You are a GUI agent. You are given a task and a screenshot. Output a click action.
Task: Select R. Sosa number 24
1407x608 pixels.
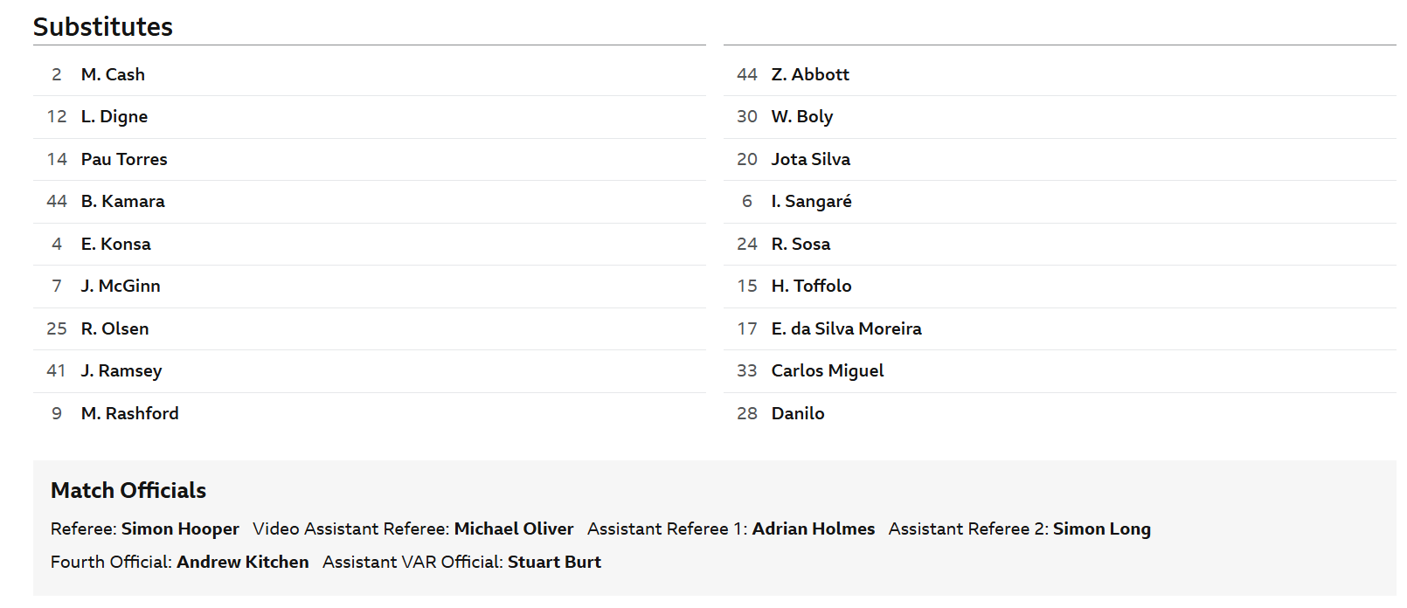[x=1060, y=244]
